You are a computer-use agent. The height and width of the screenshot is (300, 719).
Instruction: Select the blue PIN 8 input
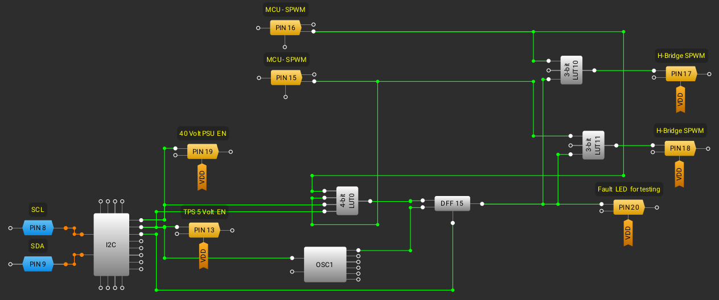point(38,228)
